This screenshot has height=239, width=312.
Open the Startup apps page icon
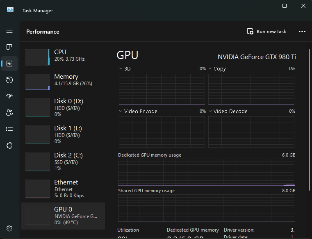pos(9,96)
